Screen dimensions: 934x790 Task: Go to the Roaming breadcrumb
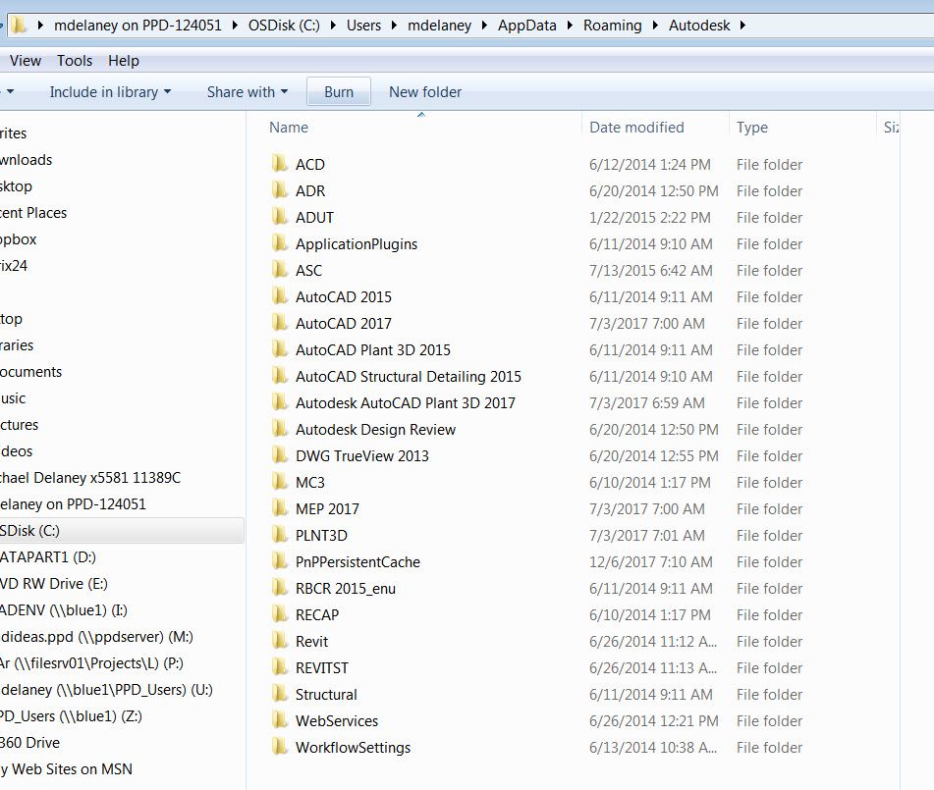click(x=612, y=25)
